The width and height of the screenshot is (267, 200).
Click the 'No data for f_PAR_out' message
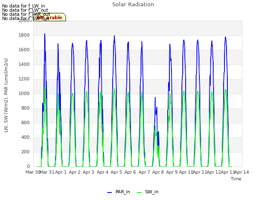click(26, 14)
